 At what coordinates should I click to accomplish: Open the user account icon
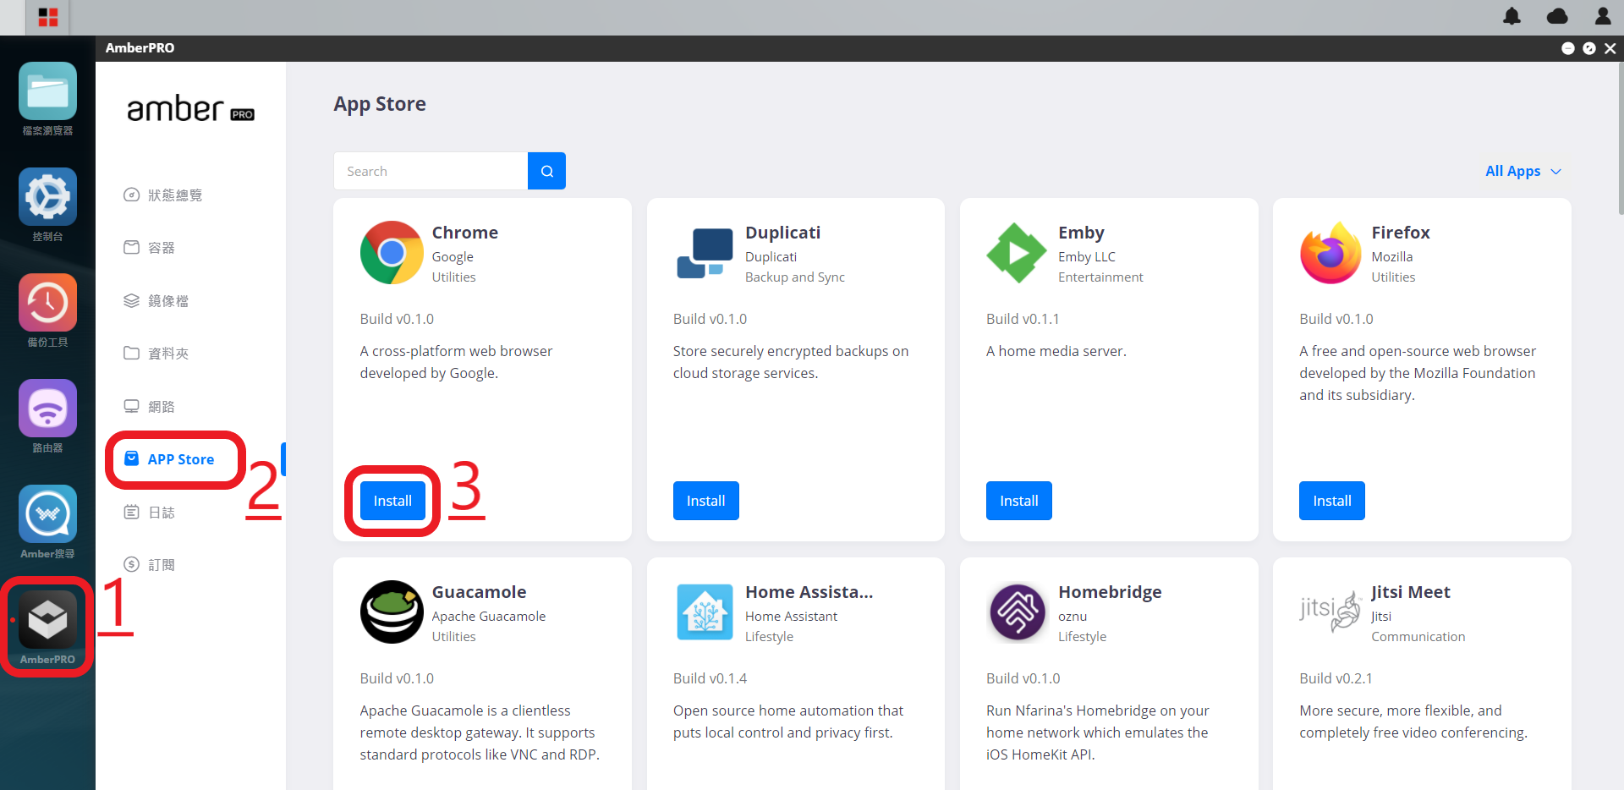point(1603,16)
